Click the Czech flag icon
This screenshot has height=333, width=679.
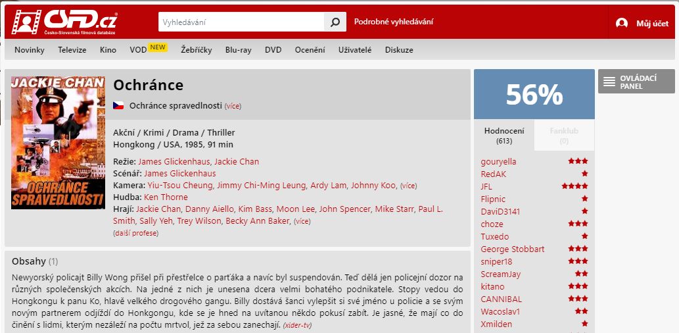pos(118,105)
